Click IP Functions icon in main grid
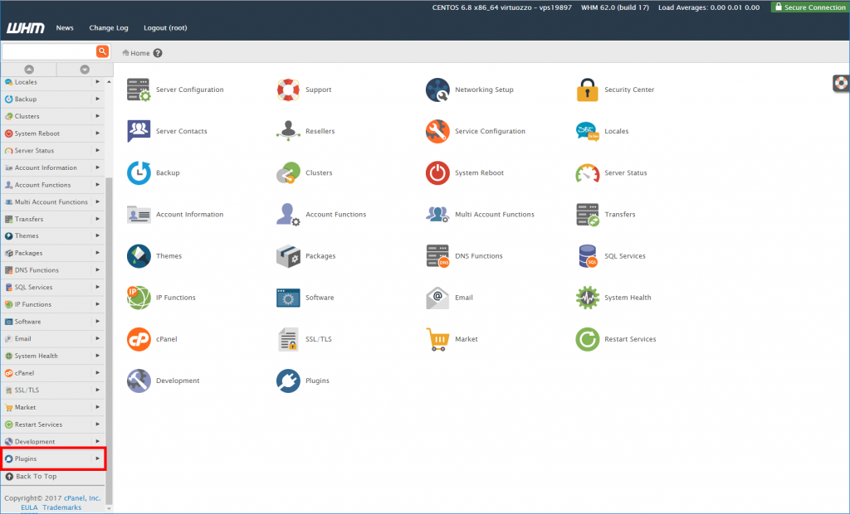The height and width of the screenshot is (514, 850). pyautogui.click(x=139, y=298)
